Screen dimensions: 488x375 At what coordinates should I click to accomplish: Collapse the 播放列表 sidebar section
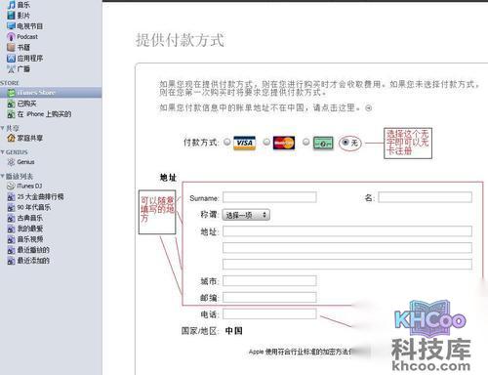[x=2, y=176]
